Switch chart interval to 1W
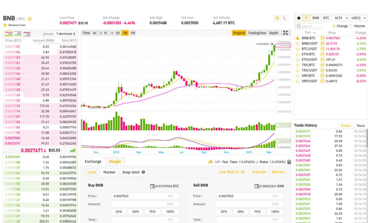372x223 pixels. tap(125, 33)
